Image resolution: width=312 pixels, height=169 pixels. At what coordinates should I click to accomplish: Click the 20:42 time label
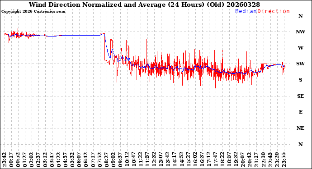click(249, 160)
